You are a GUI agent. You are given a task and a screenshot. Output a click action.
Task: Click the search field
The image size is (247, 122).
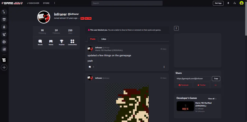(127, 3)
